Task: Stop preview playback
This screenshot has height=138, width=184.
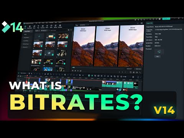Action: (x=80, y=71)
